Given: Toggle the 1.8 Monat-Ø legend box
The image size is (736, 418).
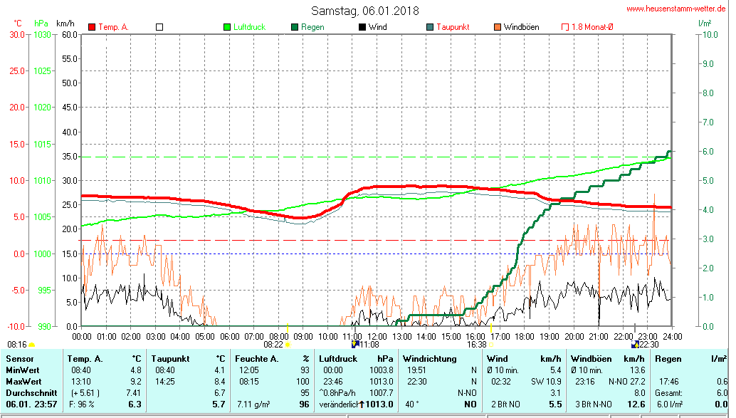Looking at the screenshot, I should click(565, 27).
